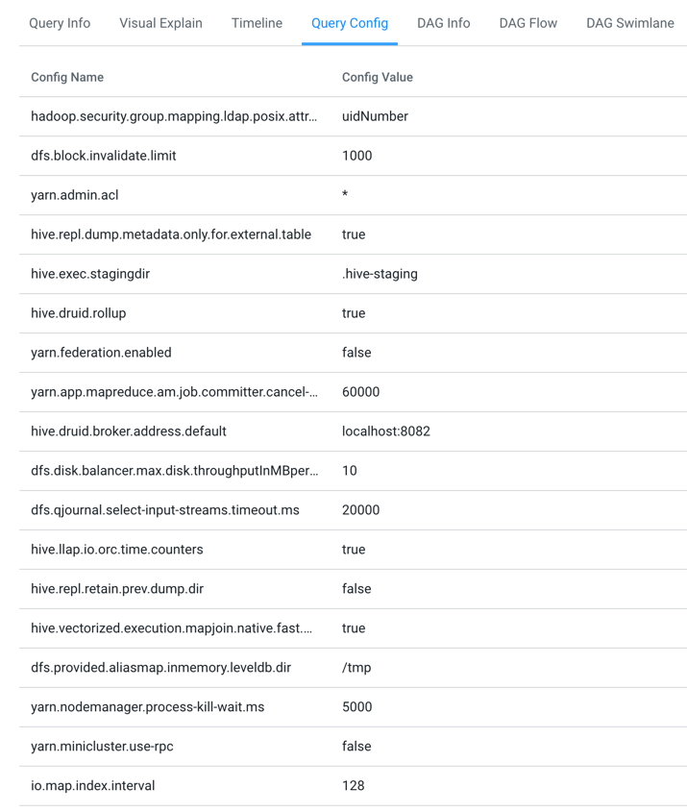Open the DAG Info tab

click(x=443, y=23)
